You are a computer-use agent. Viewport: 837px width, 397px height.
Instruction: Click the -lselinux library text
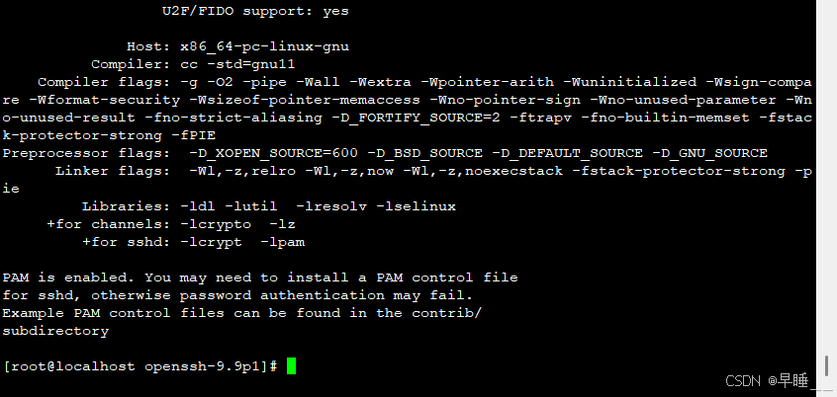(x=416, y=206)
